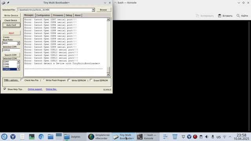Switch the US keyboard layout indicator
This screenshot has width=251, height=141.
tap(218, 137)
